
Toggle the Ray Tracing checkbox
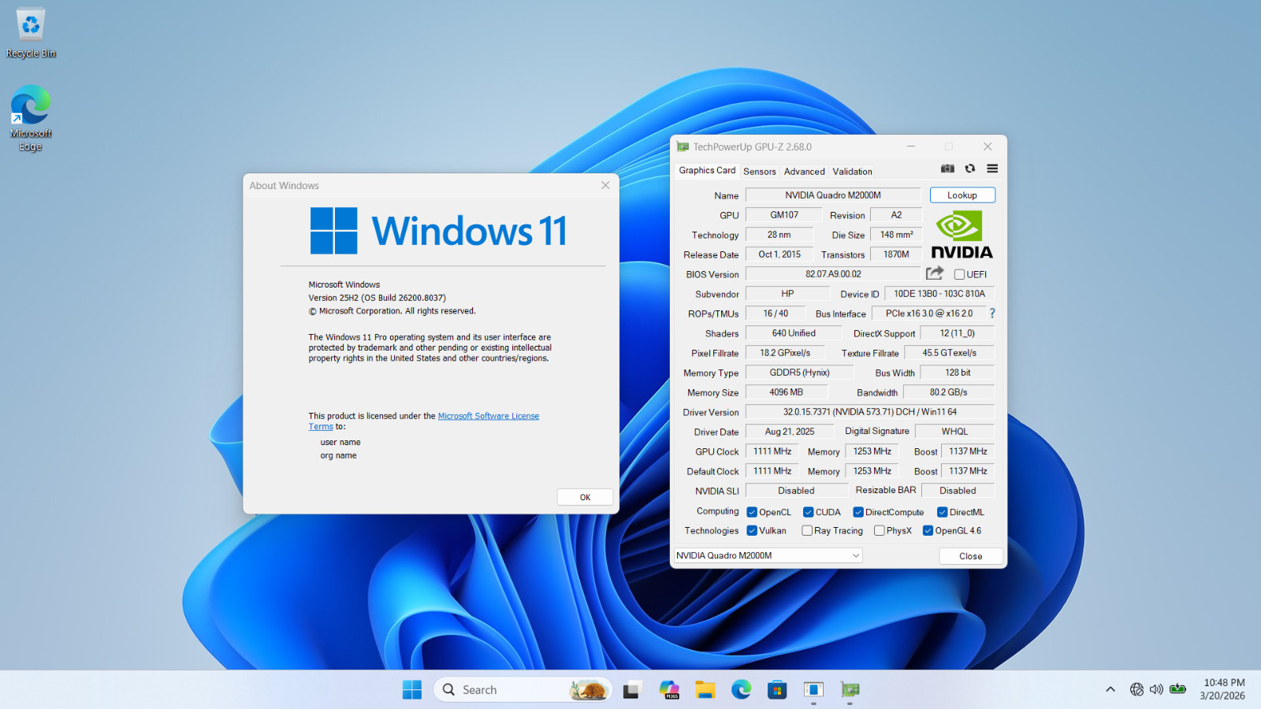click(x=807, y=531)
